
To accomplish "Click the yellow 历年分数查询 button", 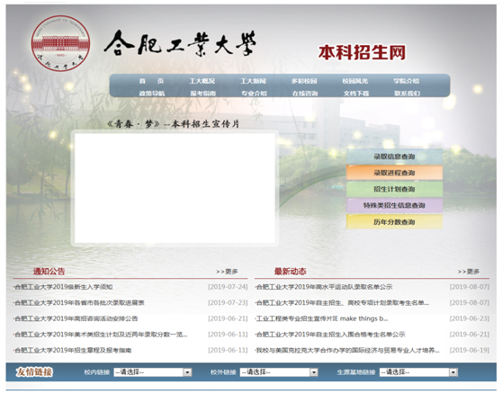I will (x=394, y=222).
